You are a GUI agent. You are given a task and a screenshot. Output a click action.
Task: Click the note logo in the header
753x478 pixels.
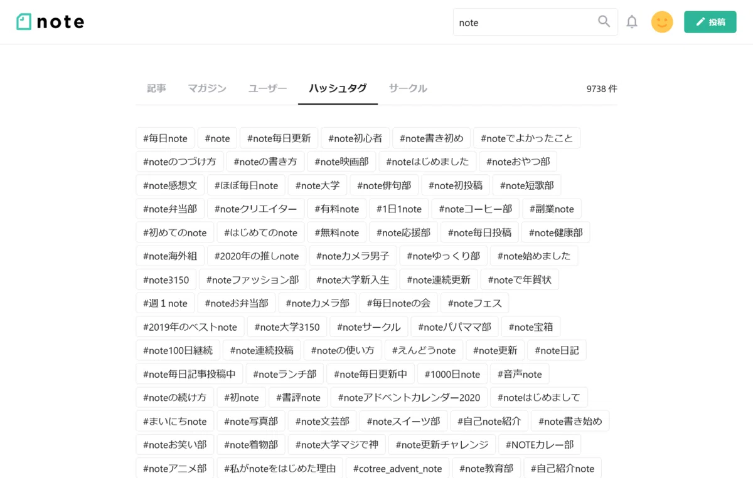tap(50, 22)
